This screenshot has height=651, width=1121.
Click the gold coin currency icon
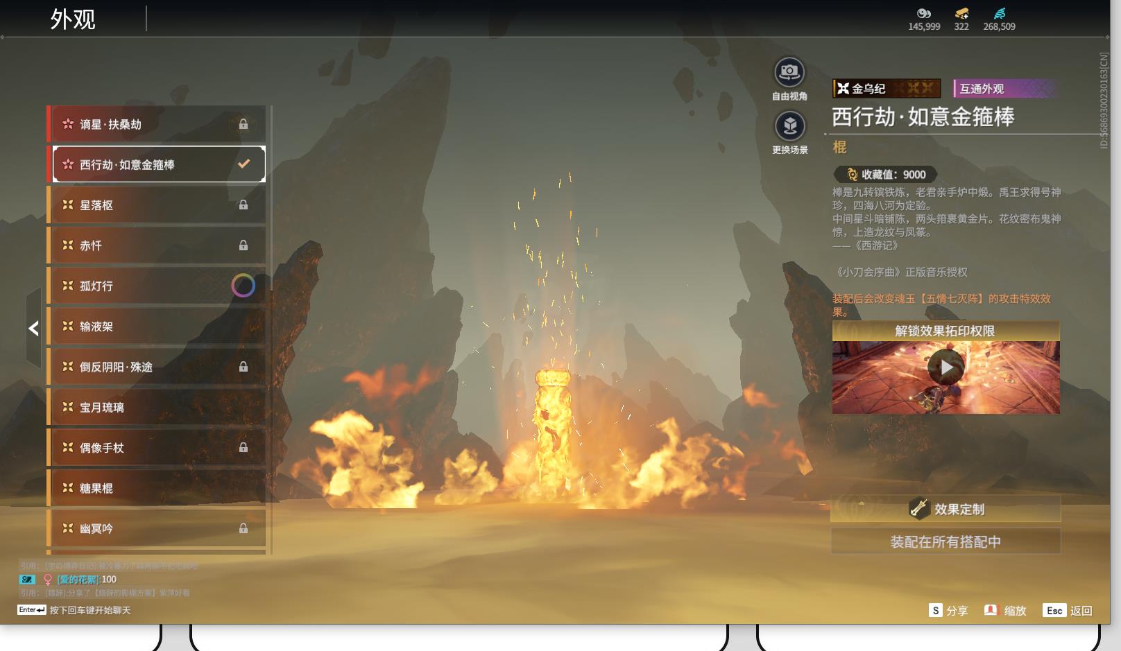[x=924, y=13]
